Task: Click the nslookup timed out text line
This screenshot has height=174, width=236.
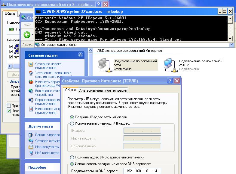Action: tap(108, 40)
